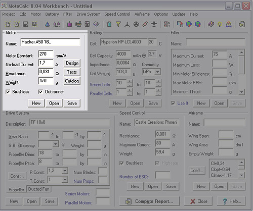The height and width of the screenshot is (211, 253).
Task: Click the new project page icon
Action: pos(8,24)
